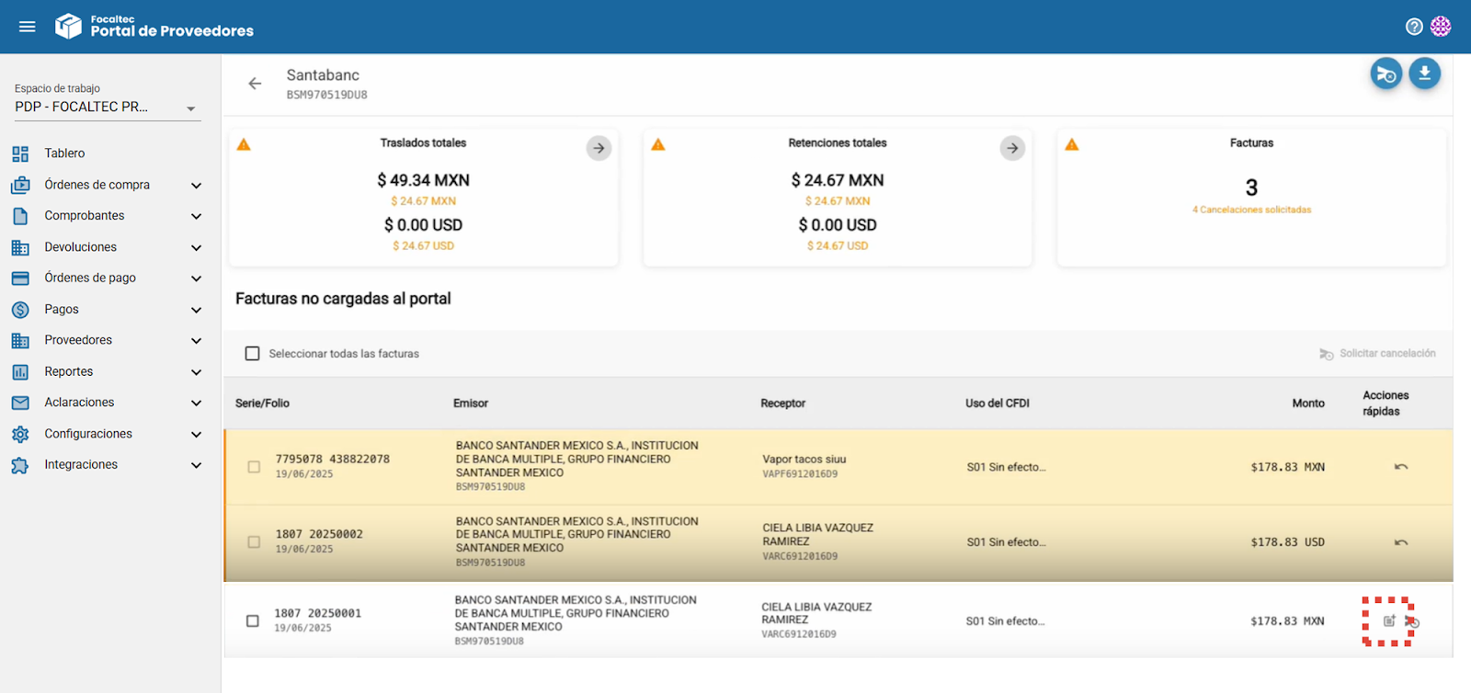Expand Órdenes de compra chevron

click(196, 186)
